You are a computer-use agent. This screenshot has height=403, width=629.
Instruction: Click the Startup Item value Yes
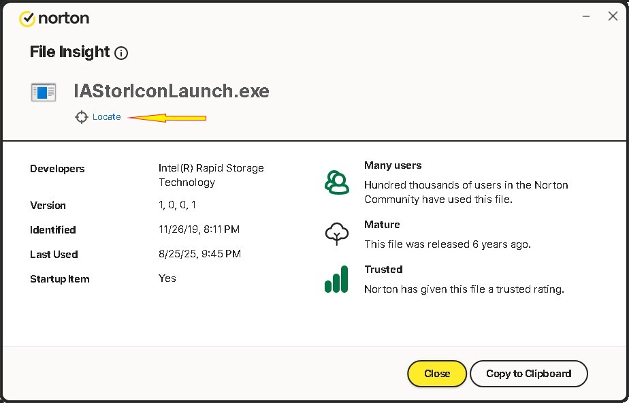(167, 278)
